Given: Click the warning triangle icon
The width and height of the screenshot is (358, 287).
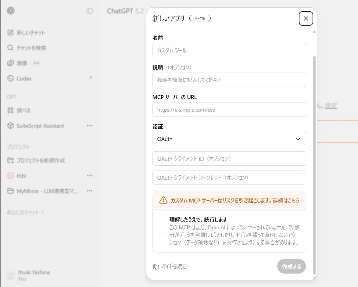Looking at the screenshot, I should (163, 200).
